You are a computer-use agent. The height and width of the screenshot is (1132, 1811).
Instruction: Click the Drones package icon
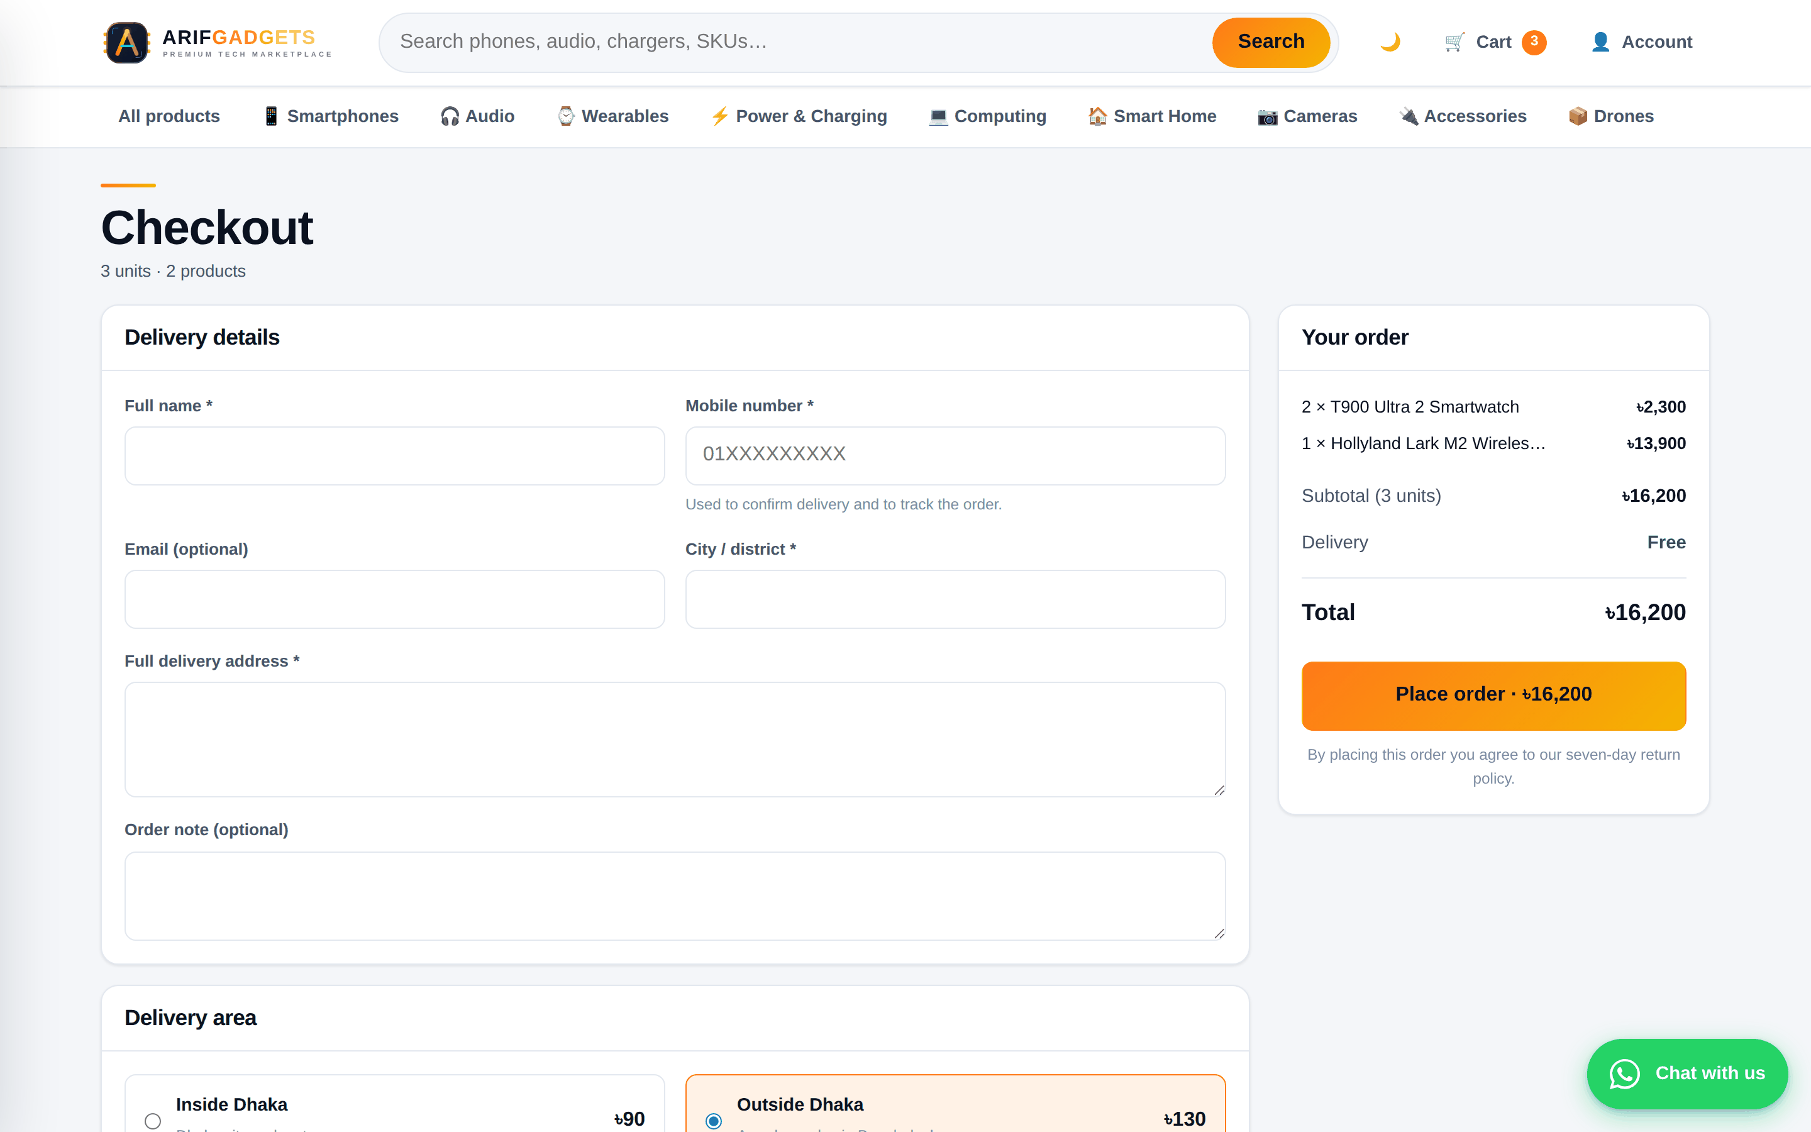pos(1578,116)
